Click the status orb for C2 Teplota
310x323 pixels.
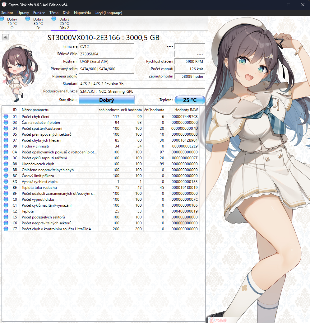coord(6,211)
